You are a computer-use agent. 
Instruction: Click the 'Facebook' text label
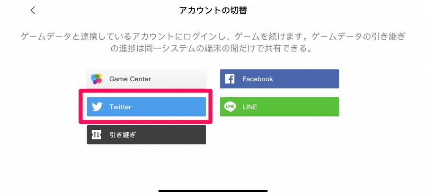click(257, 79)
